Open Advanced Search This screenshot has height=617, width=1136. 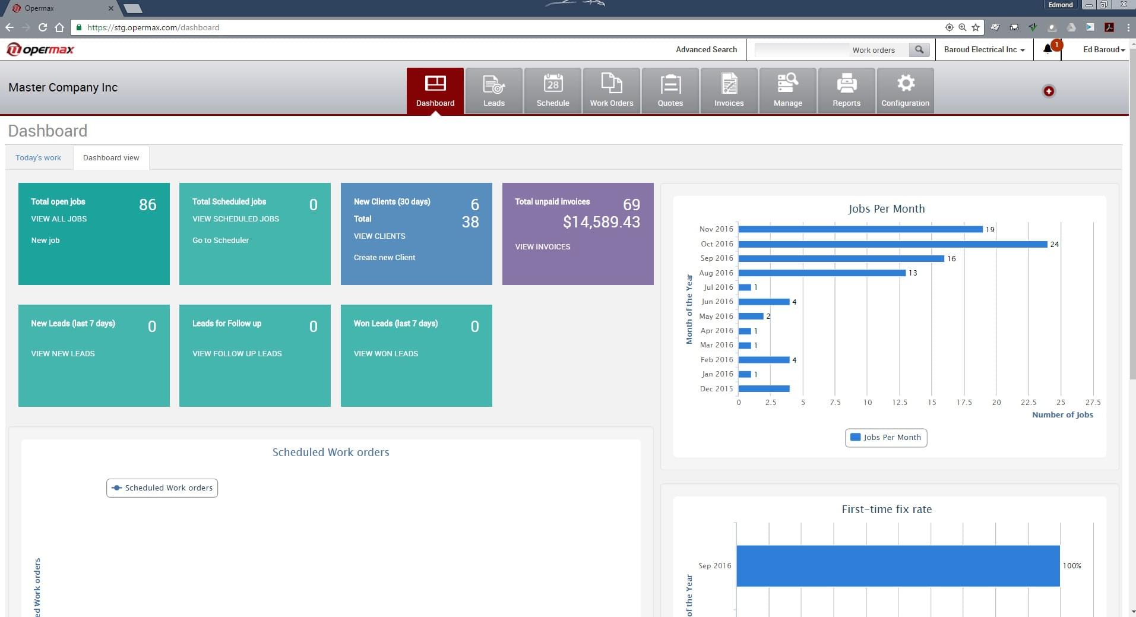706,50
